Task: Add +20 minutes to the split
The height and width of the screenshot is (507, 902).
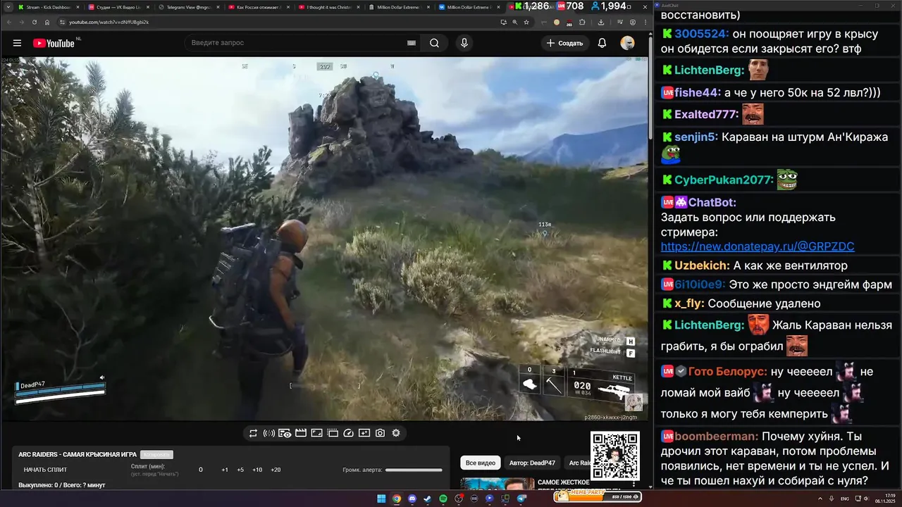Action: click(276, 470)
